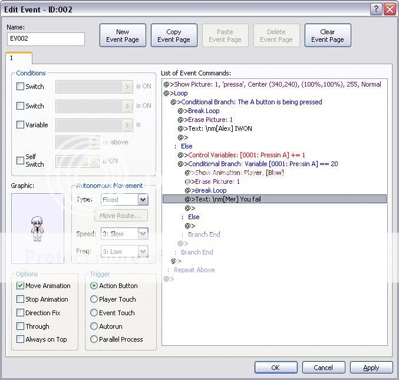The width and height of the screenshot is (399, 380).
Task: Expand the Speed dropdown
Action: click(x=143, y=234)
